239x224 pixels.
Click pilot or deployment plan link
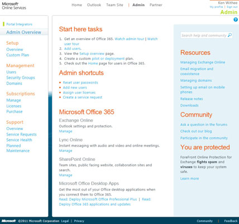[108, 58]
